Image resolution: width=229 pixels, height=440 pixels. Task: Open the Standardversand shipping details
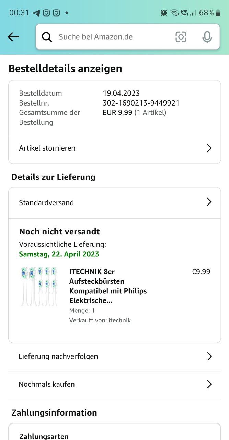(46, 202)
